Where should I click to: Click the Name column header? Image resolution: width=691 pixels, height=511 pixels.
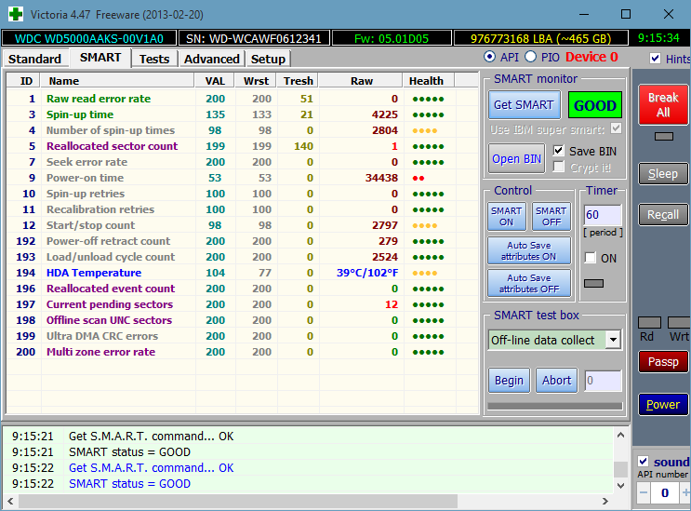click(x=117, y=81)
